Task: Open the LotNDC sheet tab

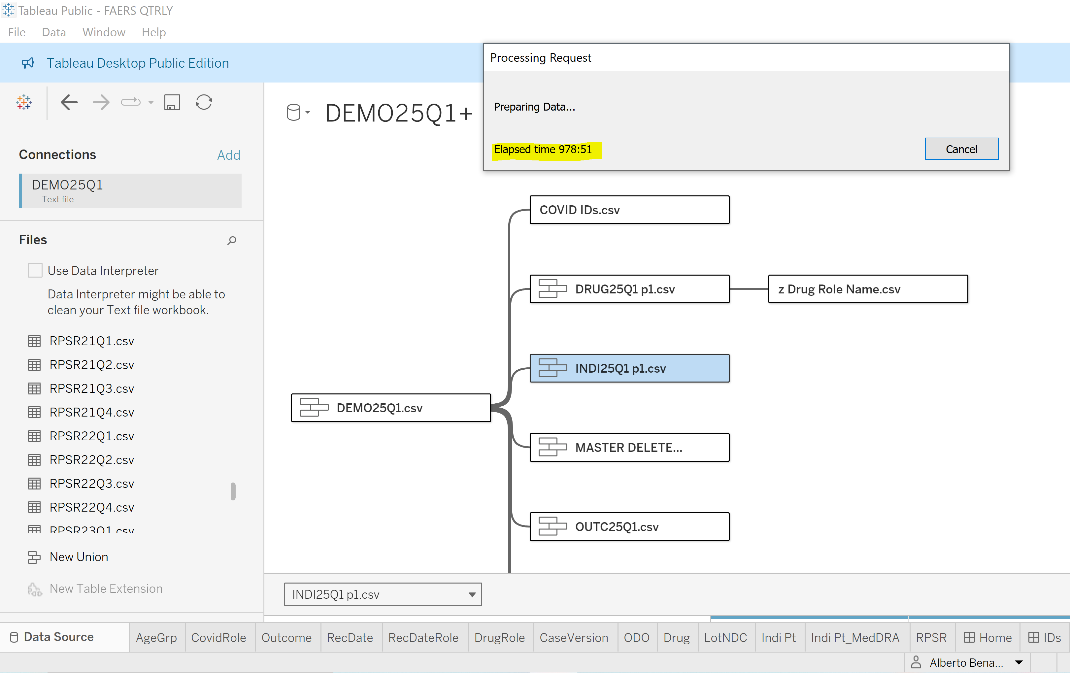Action: (726, 637)
